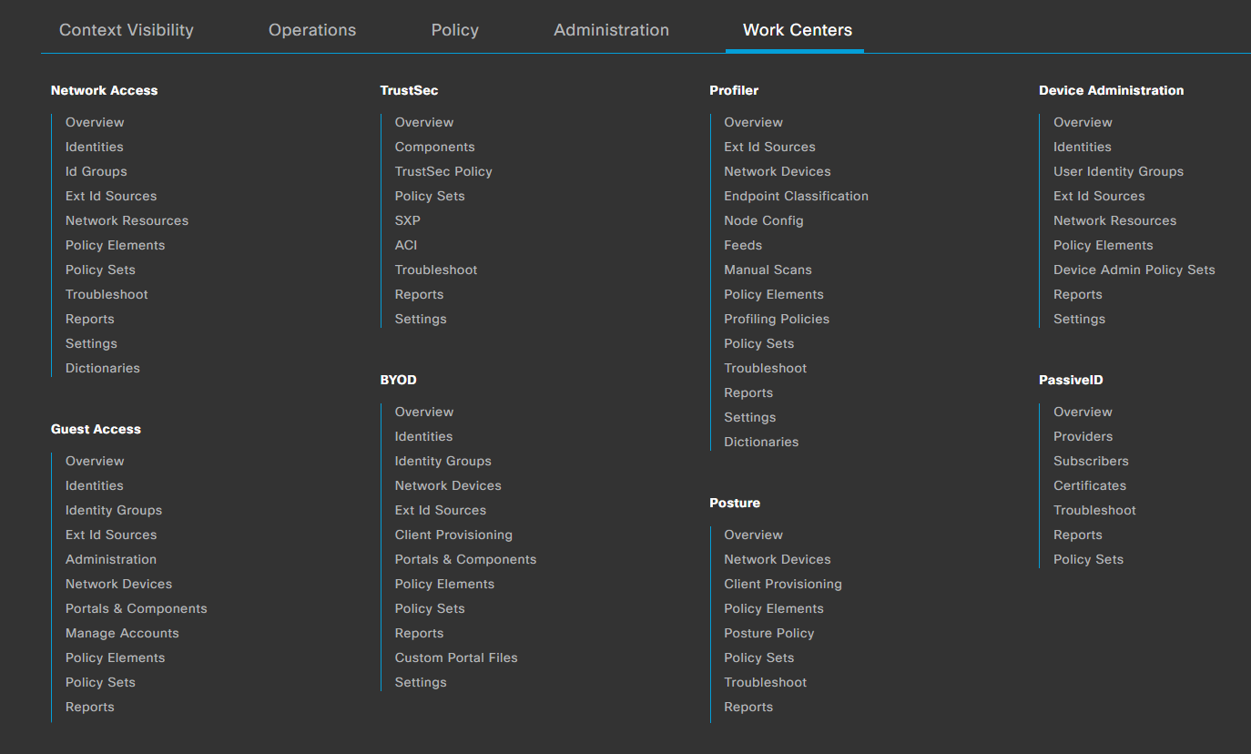Go to Posture Policy
This screenshot has height=754, width=1251.
[769, 633]
